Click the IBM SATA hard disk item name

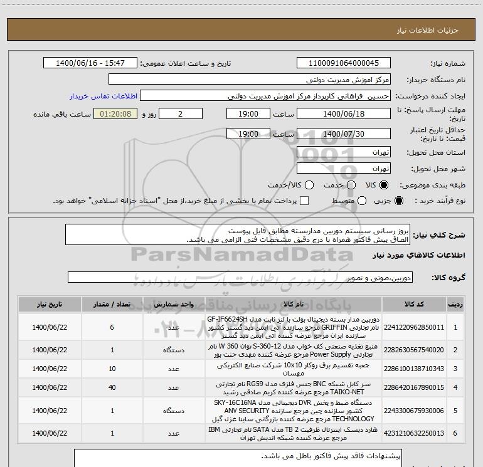click(294, 433)
